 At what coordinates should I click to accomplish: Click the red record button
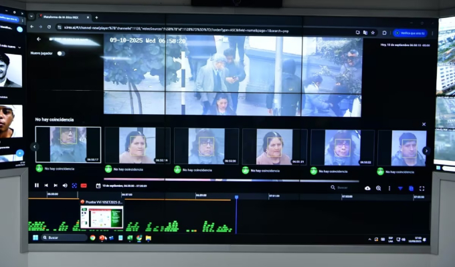click(84, 186)
